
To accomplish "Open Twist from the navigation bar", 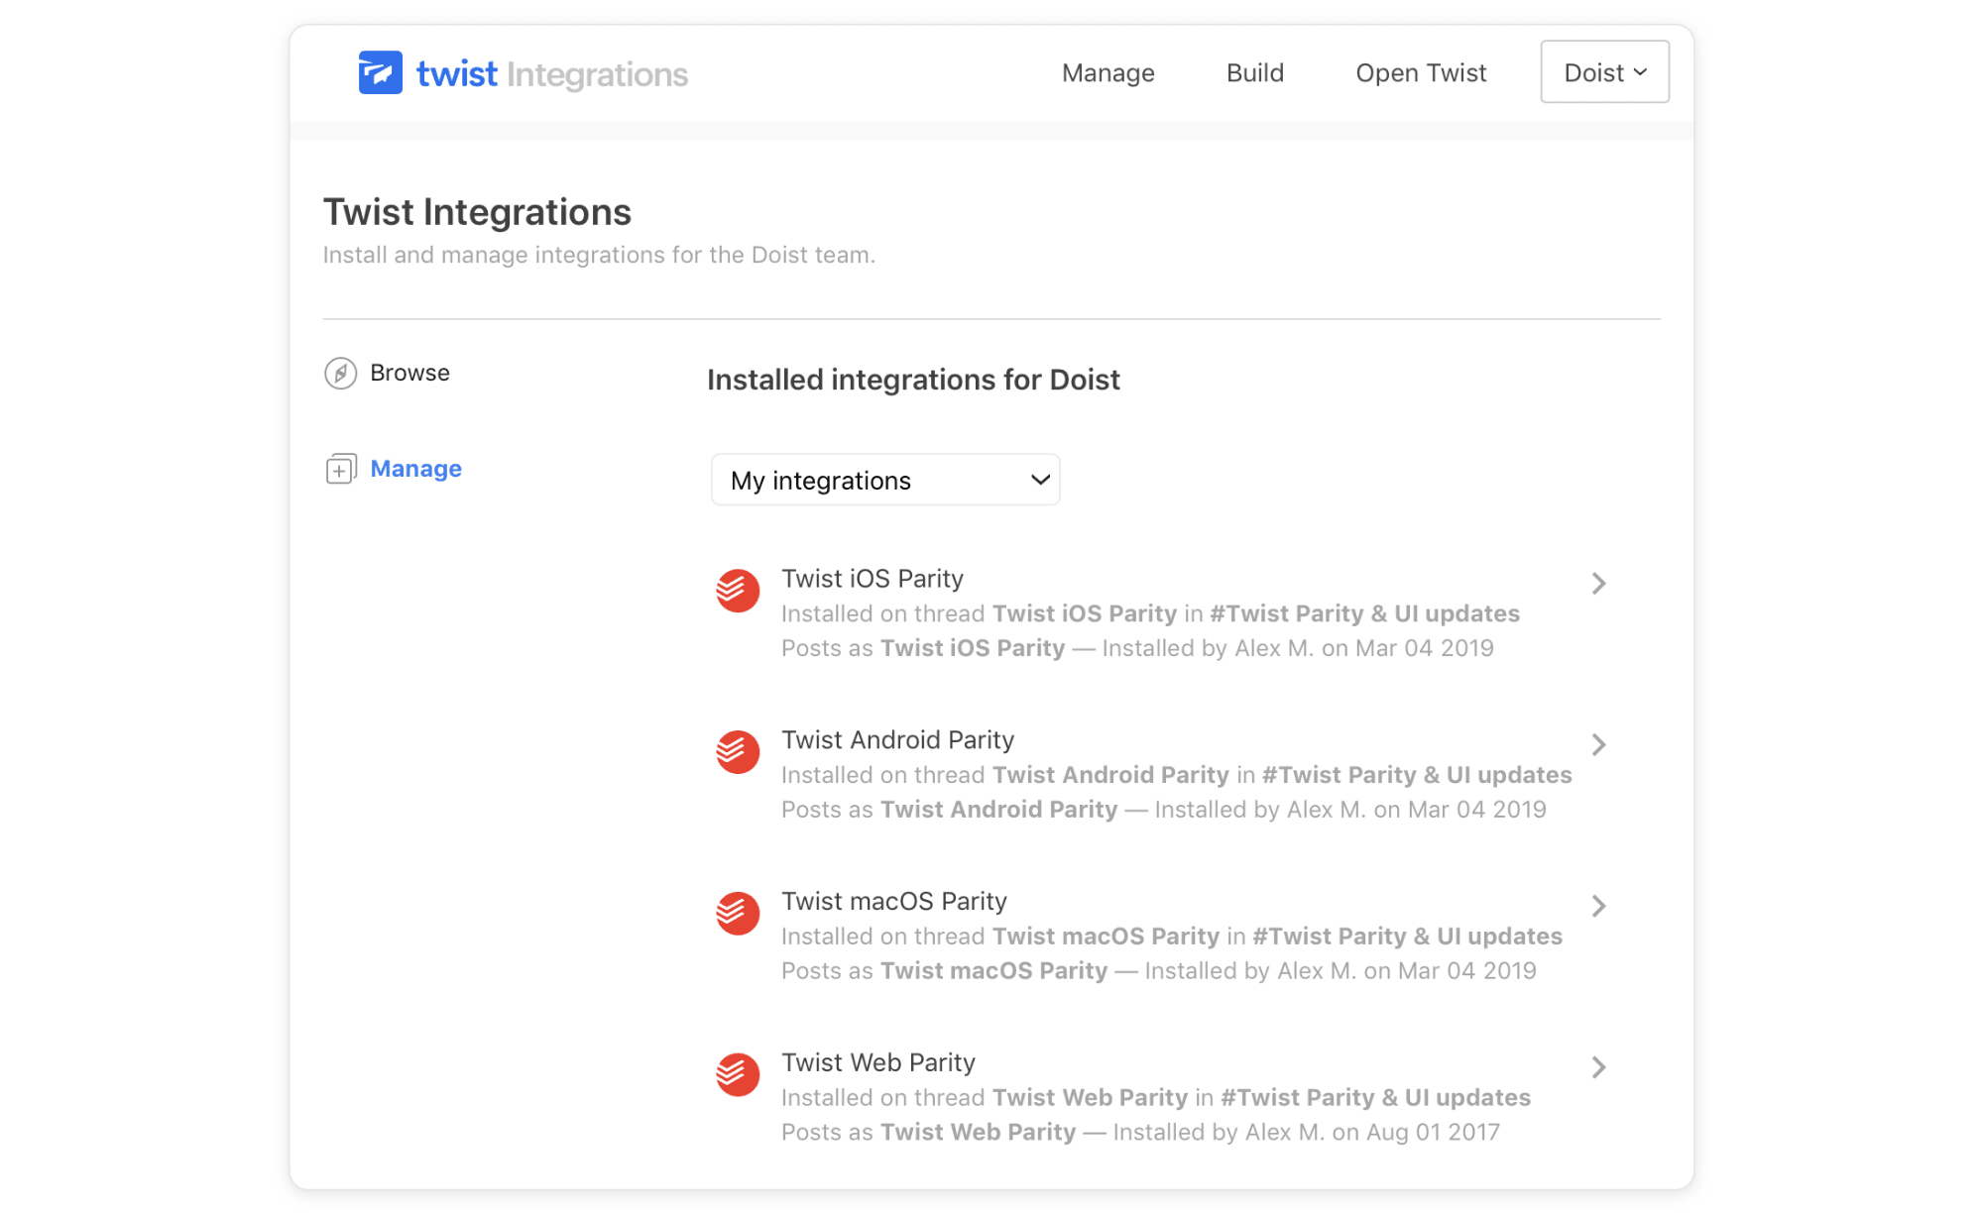I will click(1421, 72).
